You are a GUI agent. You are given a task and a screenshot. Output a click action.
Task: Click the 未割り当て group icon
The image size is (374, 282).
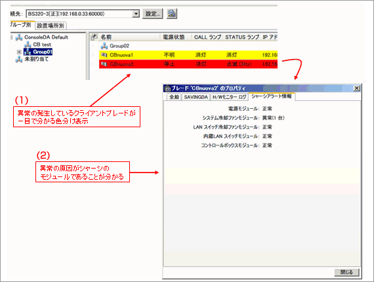pyautogui.click(x=19, y=59)
